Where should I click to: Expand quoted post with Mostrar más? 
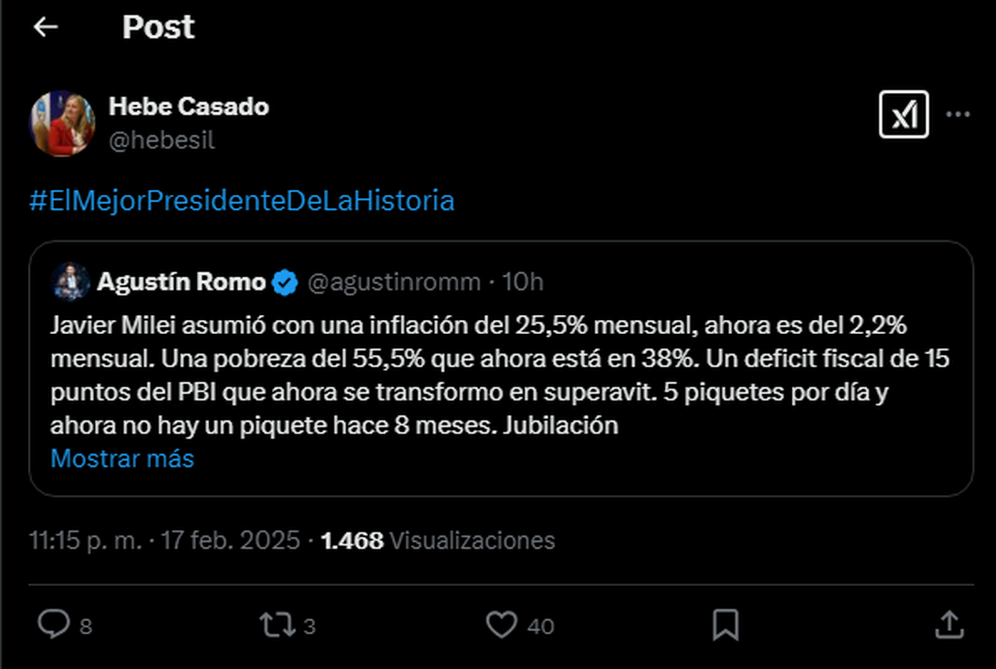[x=122, y=458]
